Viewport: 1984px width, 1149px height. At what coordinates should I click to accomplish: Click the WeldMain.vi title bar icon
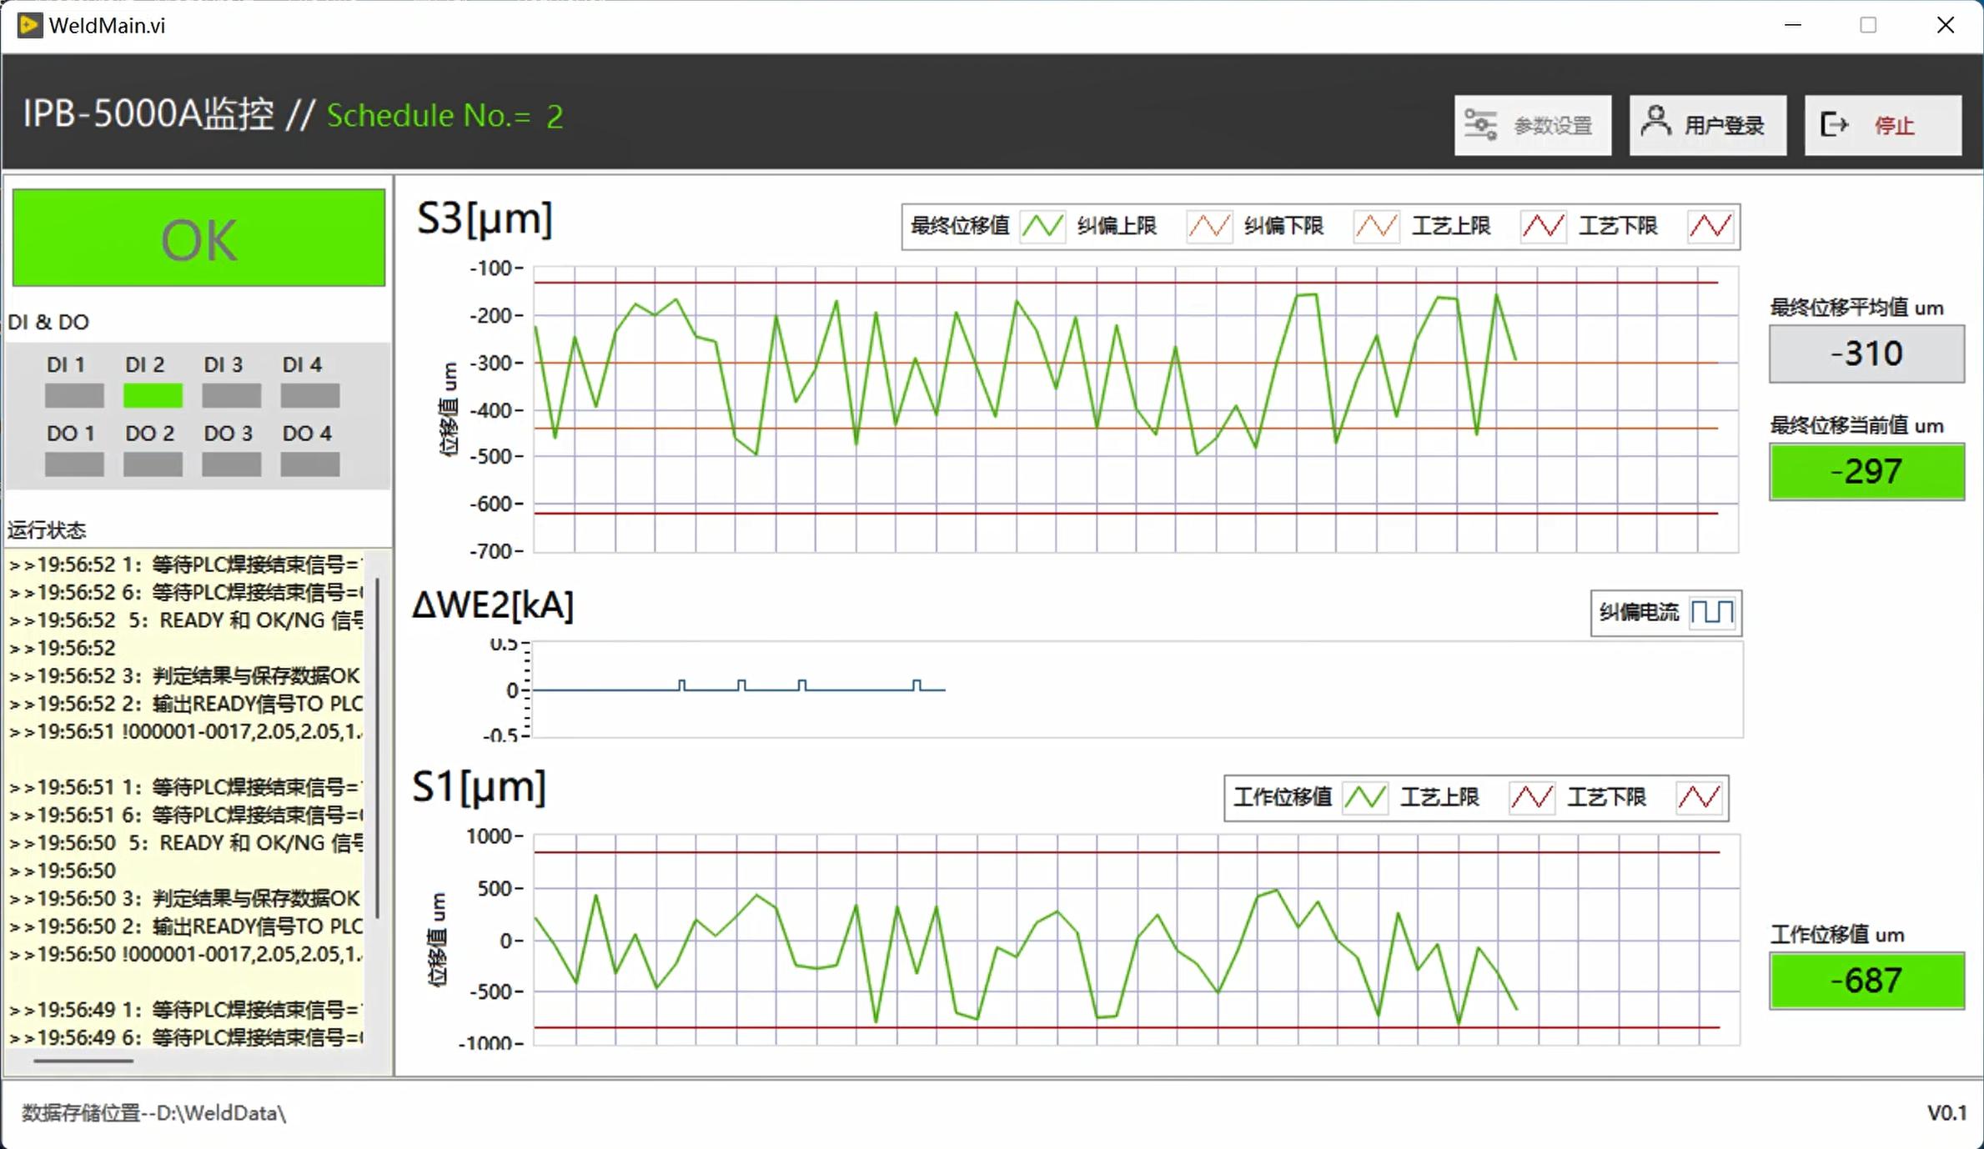pyautogui.click(x=29, y=25)
